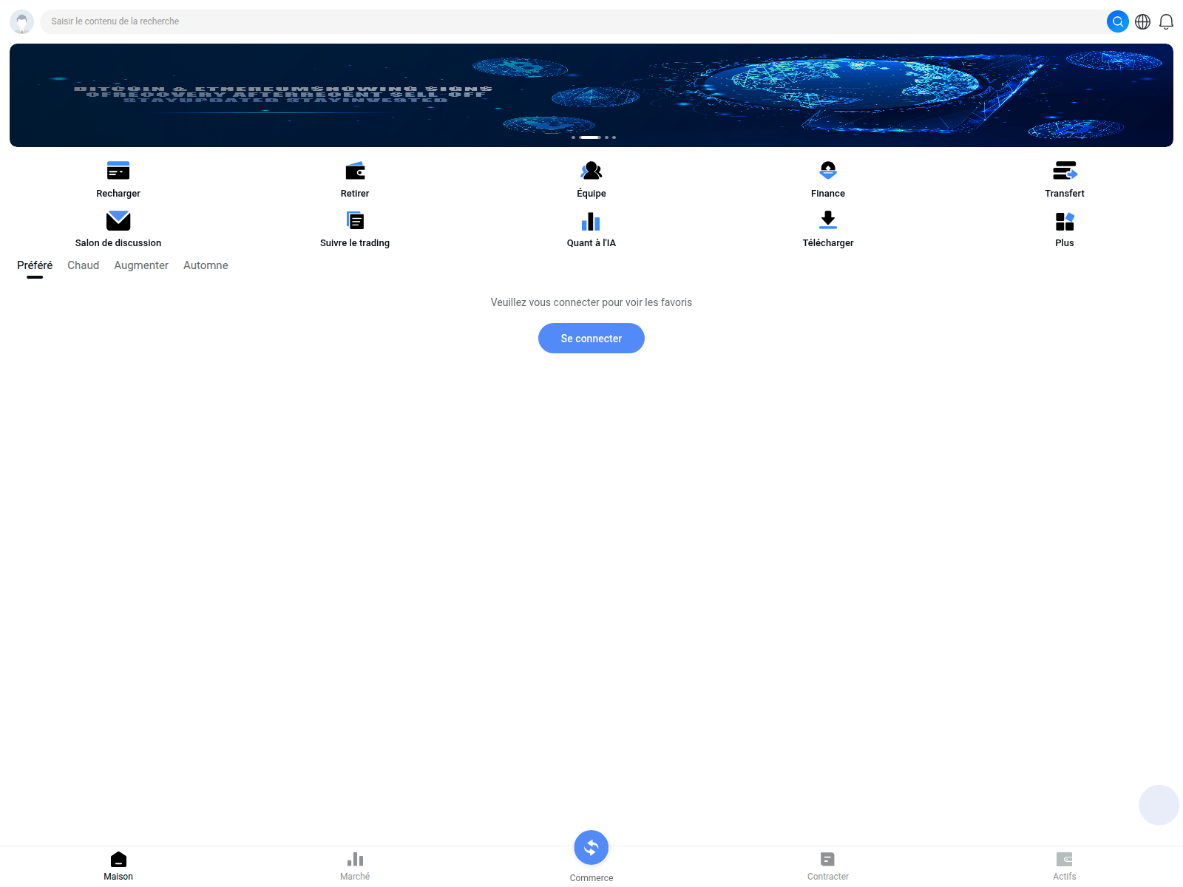Image resolution: width=1183 pixels, height=887 pixels.
Task: Select the active banner carousel indicator
Action: 590,137
